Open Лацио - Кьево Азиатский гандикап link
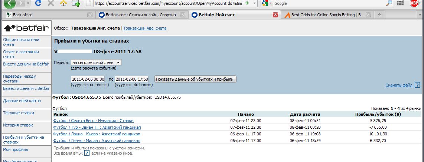The width and height of the screenshot is (424, 162). pyautogui.click(x=97, y=134)
